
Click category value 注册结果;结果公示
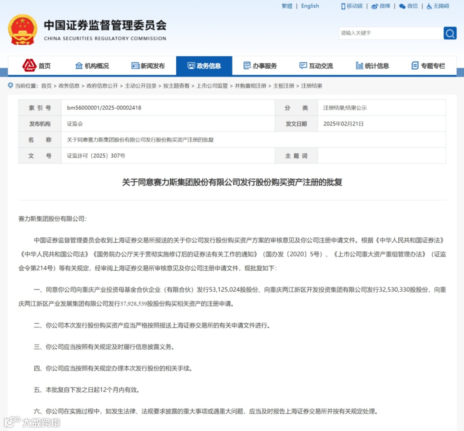(345, 108)
